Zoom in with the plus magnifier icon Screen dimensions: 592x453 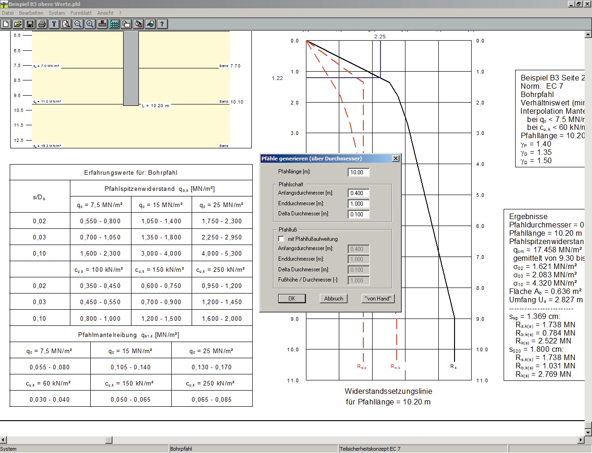tap(90, 24)
